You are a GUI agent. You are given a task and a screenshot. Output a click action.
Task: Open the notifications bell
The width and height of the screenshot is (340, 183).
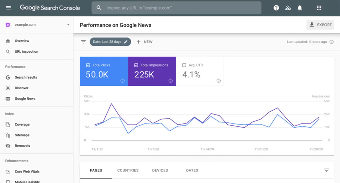pyautogui.click(x=300, y=8)
